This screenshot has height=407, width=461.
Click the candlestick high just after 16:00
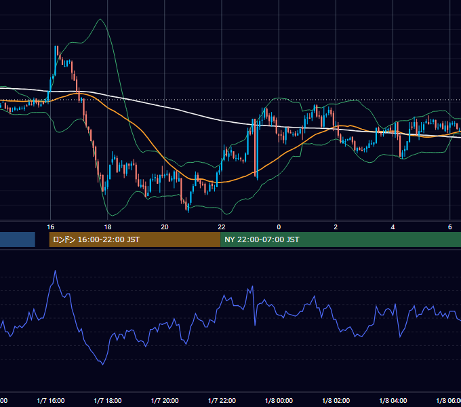56,46
